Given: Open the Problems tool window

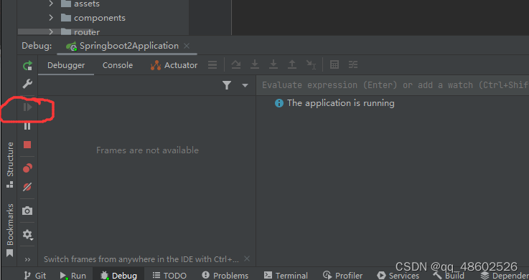Looking at the screenshot, I should coord(225,276).
